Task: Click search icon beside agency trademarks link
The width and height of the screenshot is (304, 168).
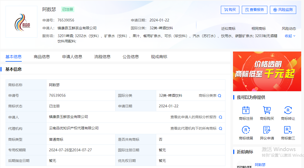Action: point(221,129)
